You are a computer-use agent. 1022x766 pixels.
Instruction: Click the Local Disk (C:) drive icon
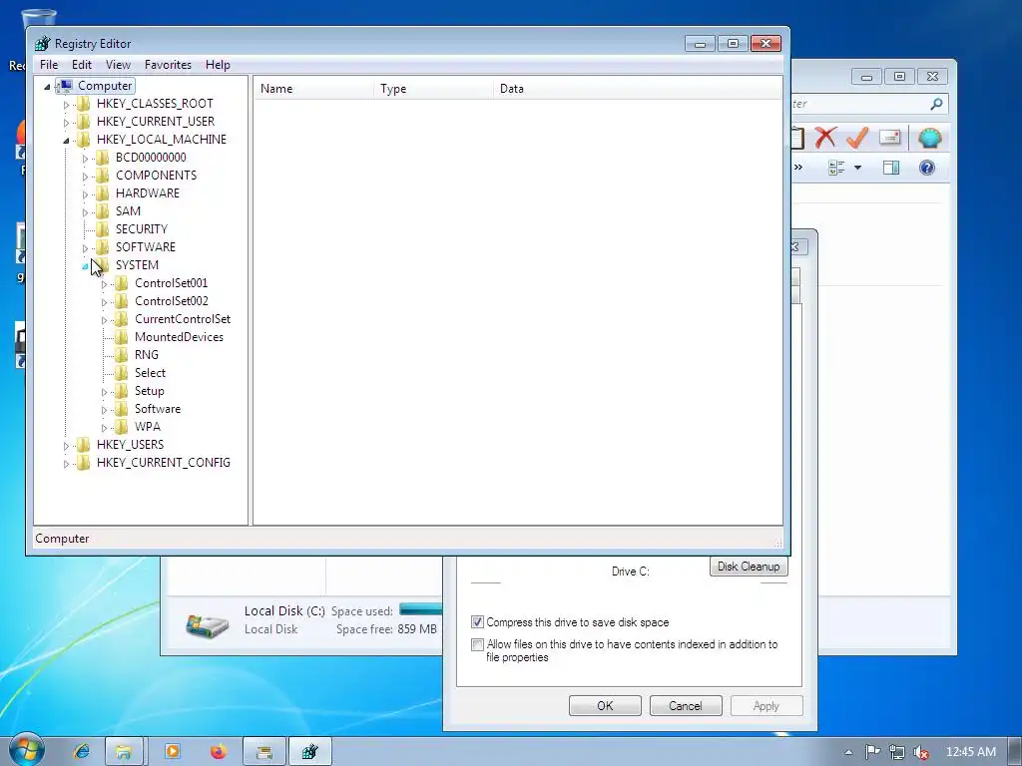(207, 624)
